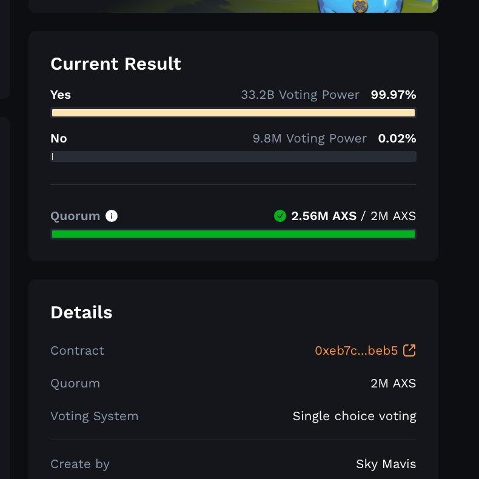Open contract address 0xeb7c...beb5 link
Viewport: 479px width, 479px height.
click(x=356, y=350)
